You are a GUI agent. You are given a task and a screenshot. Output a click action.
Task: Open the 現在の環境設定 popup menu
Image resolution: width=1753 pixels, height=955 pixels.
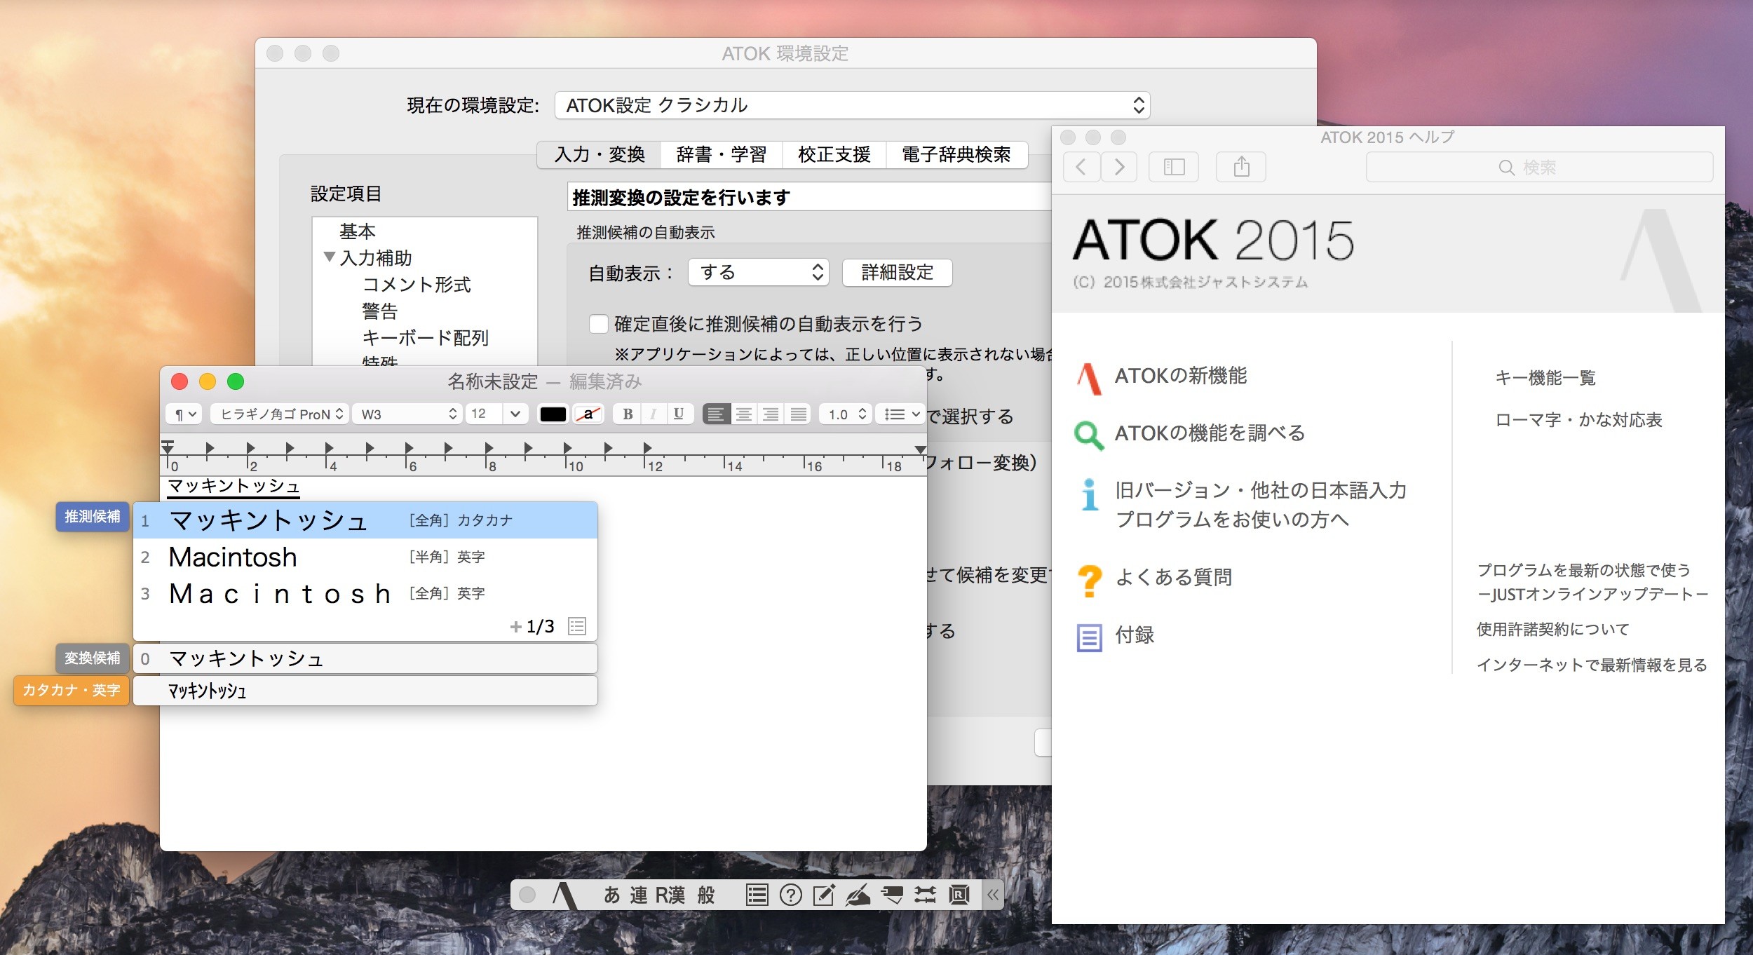pyautogui.click(x=852, y=105)
